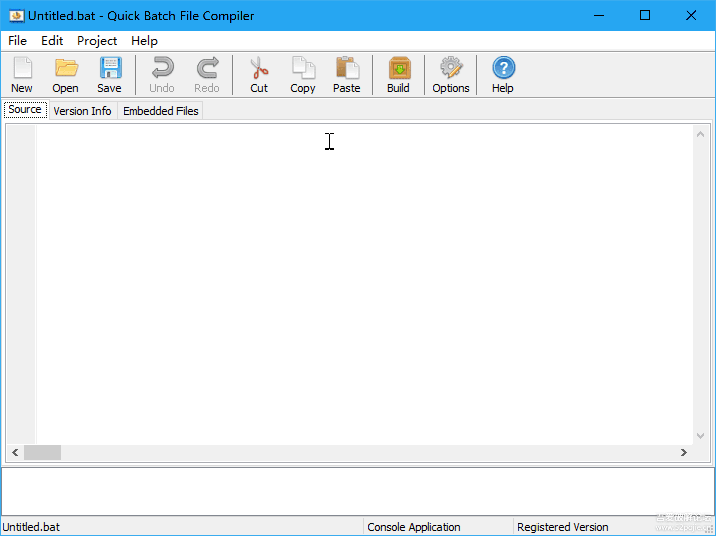Click inside the source code editor area
This screenshot has width=716, height=536.
click(365, 284)
